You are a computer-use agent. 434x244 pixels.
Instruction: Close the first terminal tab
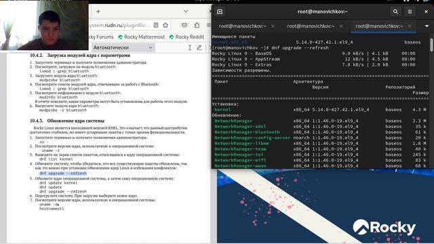(273, 26)
